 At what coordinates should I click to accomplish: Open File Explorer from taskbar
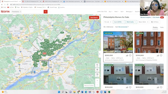(x=74, y=92)
